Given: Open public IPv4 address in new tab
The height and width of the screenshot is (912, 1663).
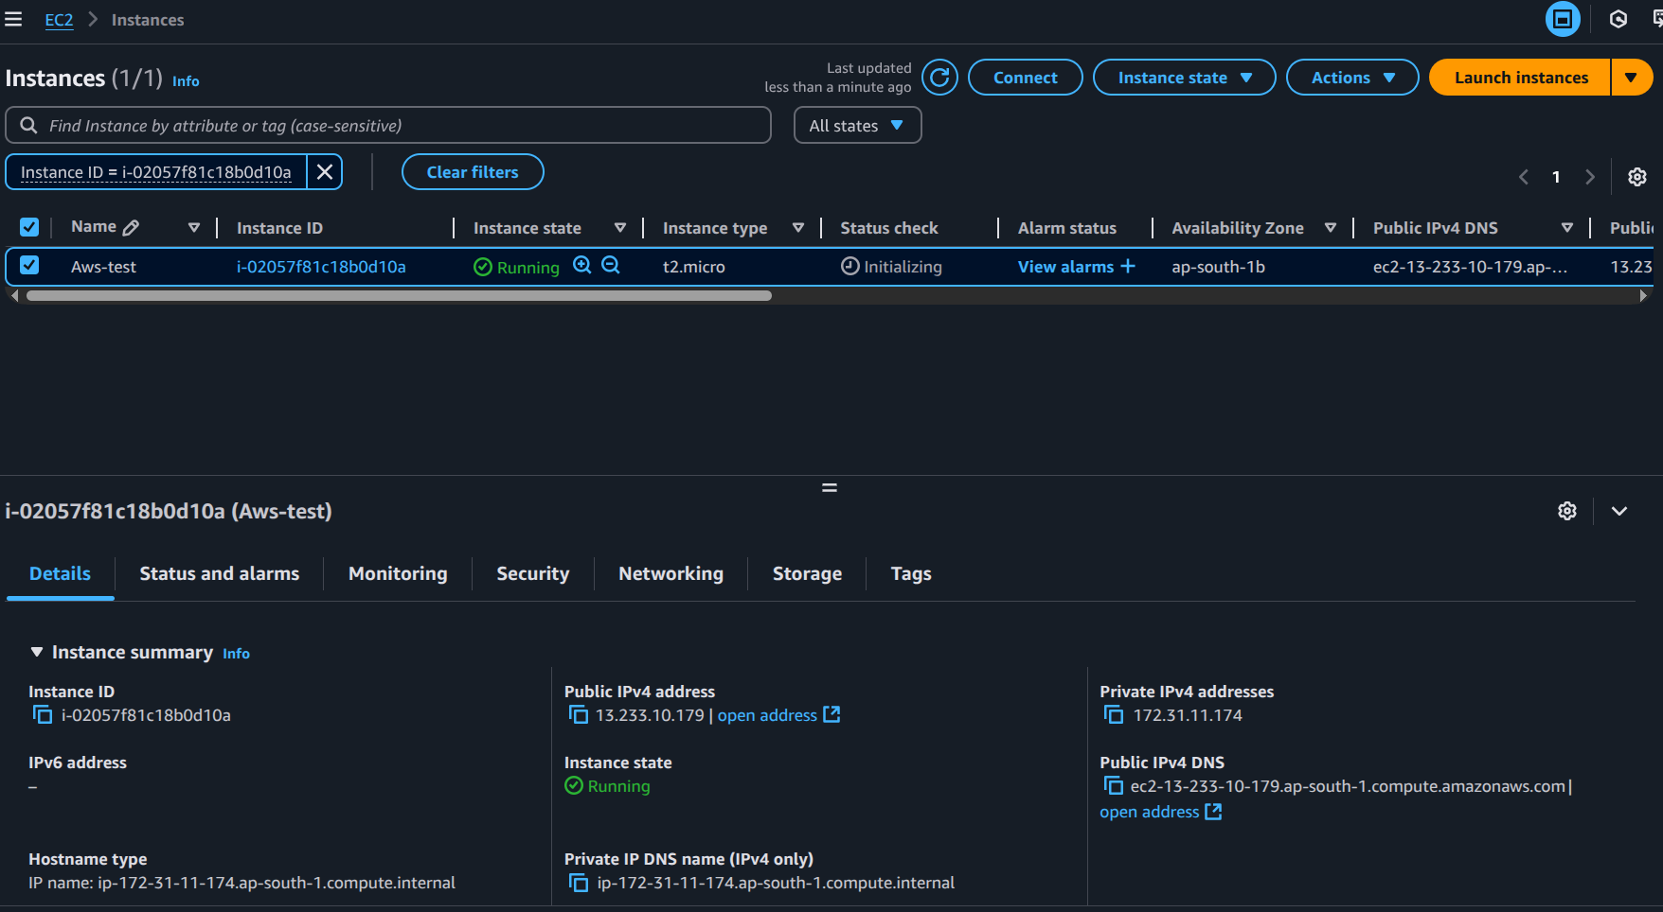Looking at the screenshot, I should pos(778,715).
